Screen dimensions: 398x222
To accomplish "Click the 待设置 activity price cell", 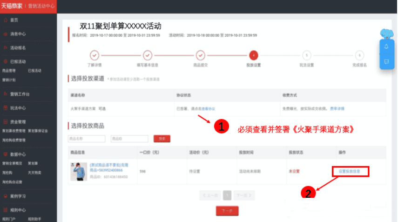I will [x=195, y=172].
